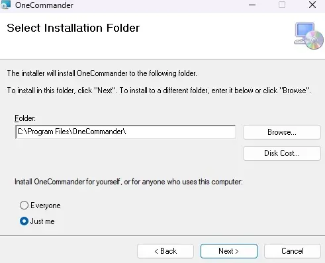Screen dimensions: 325x263
Task: Click the Select Installation Folder heading
Action: tap(73, 28)
